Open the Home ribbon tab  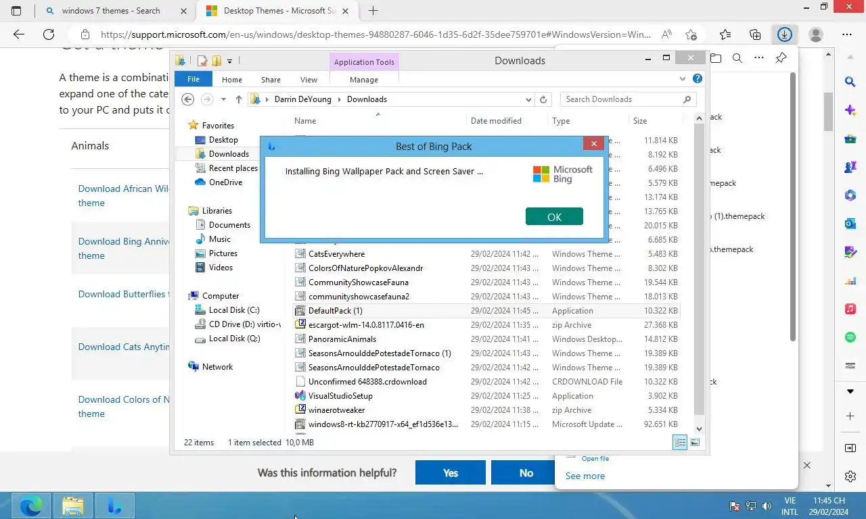click(x=232, y=80)
